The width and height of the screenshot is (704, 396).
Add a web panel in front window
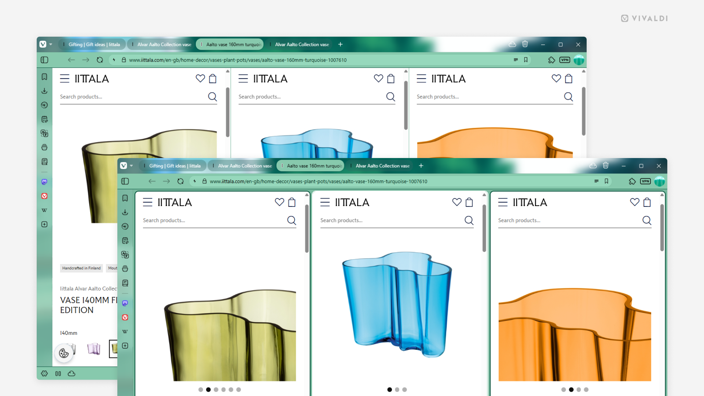click(125, 346)
